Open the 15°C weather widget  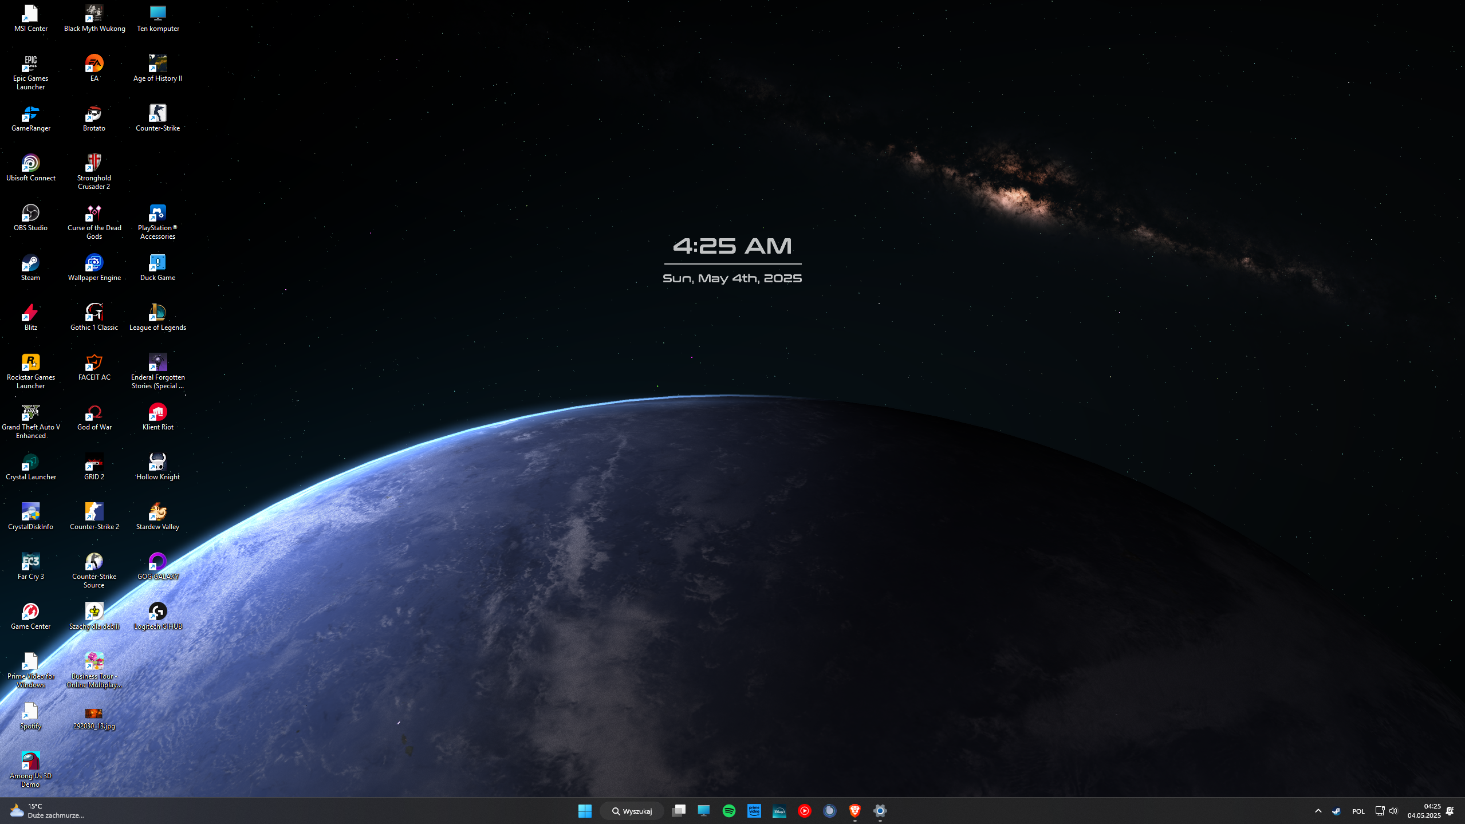click(x=47, y=811)
